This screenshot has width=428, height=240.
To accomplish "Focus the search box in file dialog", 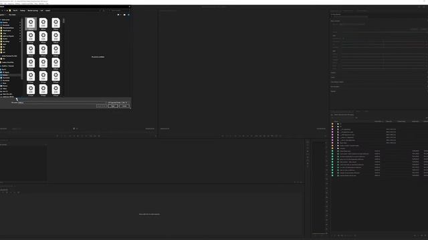I will coord(118,11).
